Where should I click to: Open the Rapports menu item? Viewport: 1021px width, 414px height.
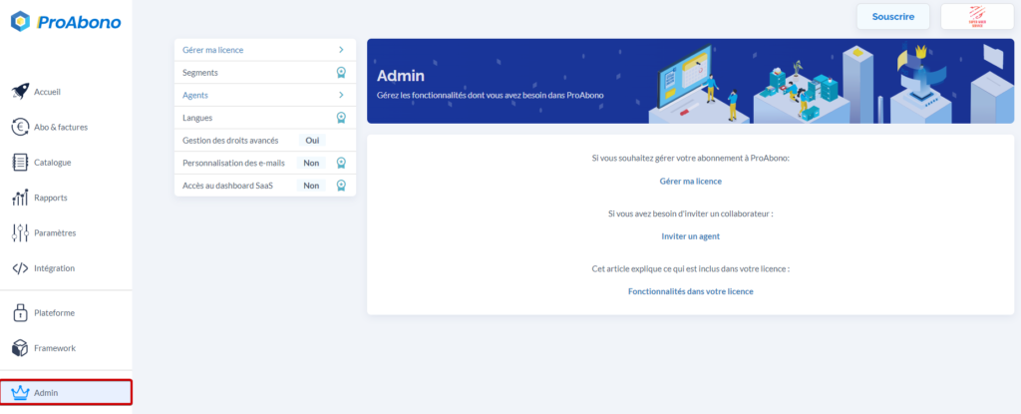pyautogui.click(x=51, y=198)
